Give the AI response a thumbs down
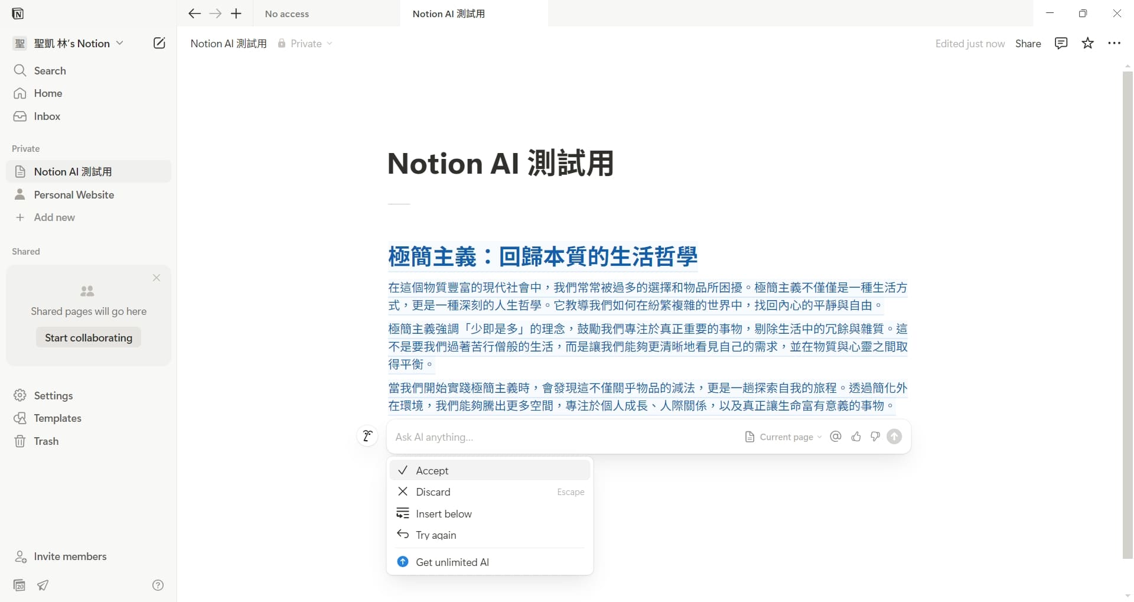 pyautogui.click(x=875, y=437)
